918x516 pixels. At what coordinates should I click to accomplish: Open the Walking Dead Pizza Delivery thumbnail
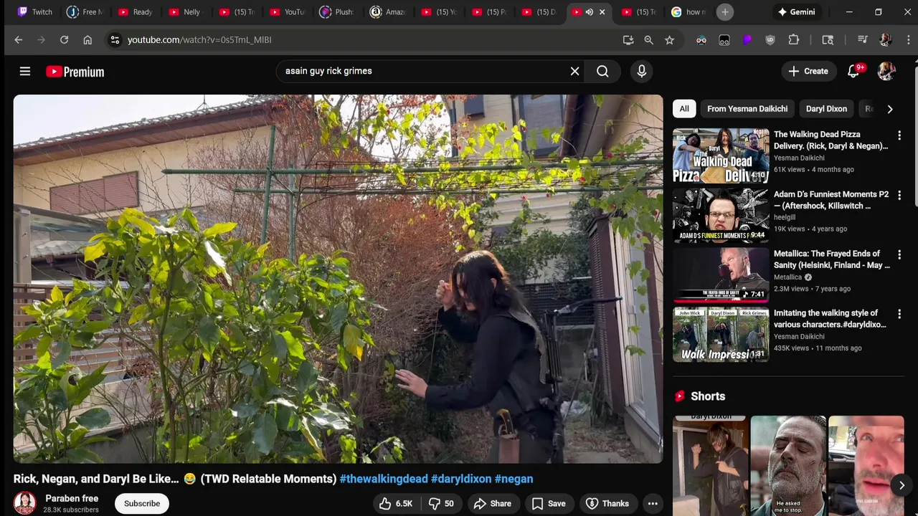[721, 156]
